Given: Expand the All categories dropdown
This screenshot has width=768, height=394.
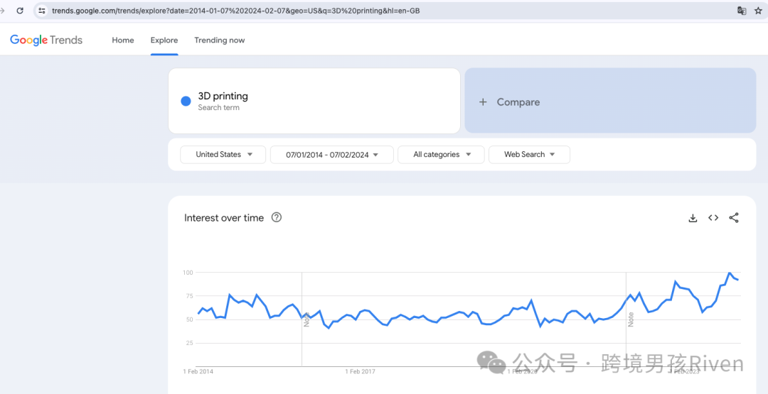Looking at the screenshot, I should (x=441, y=155).
